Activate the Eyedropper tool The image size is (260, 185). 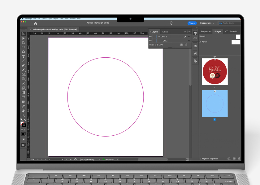coord(23,106)
